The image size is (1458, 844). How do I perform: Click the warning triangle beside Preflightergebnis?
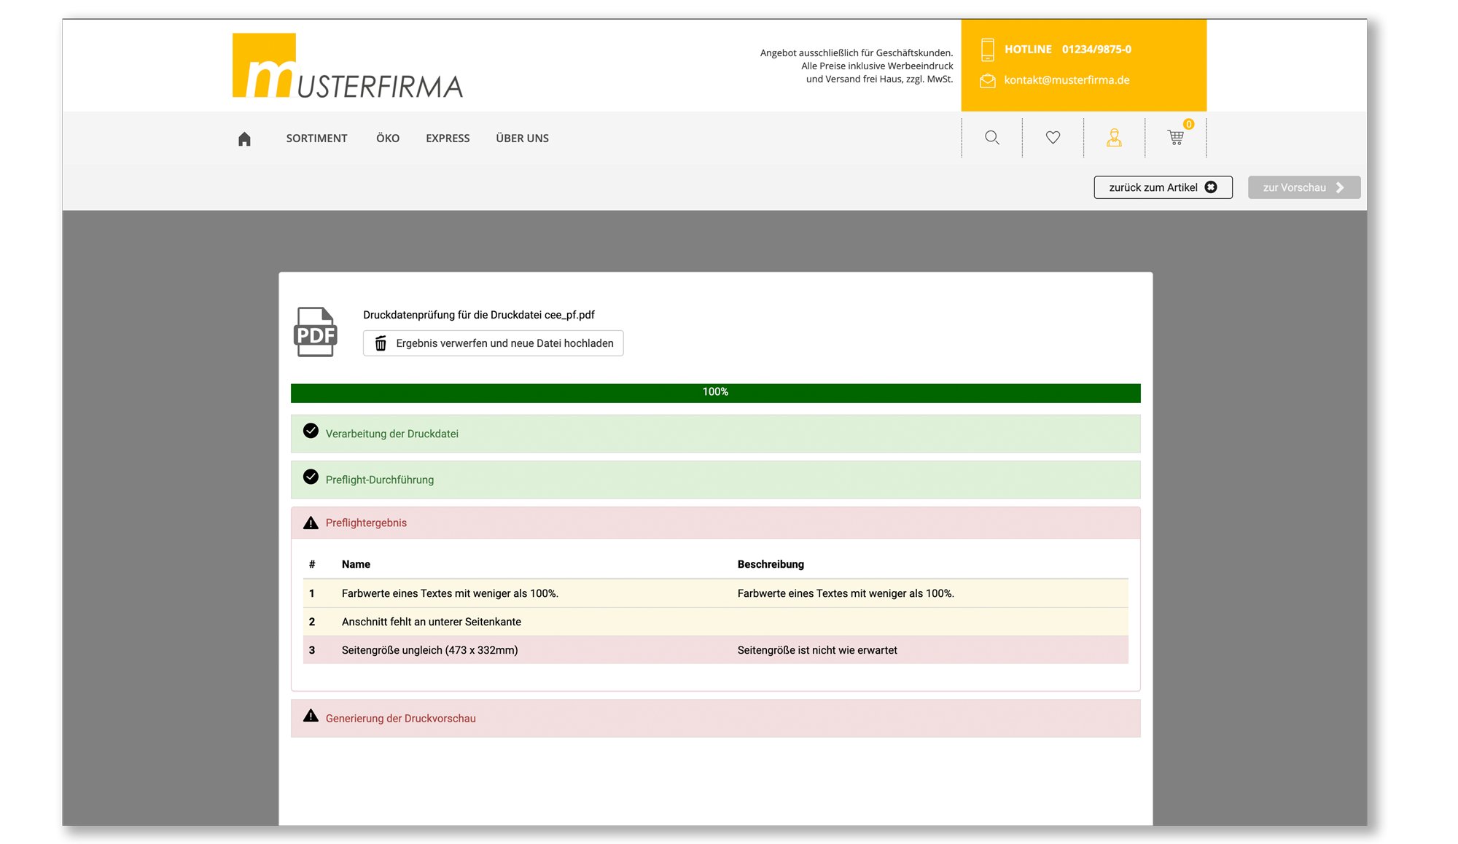tap(311, 523)
